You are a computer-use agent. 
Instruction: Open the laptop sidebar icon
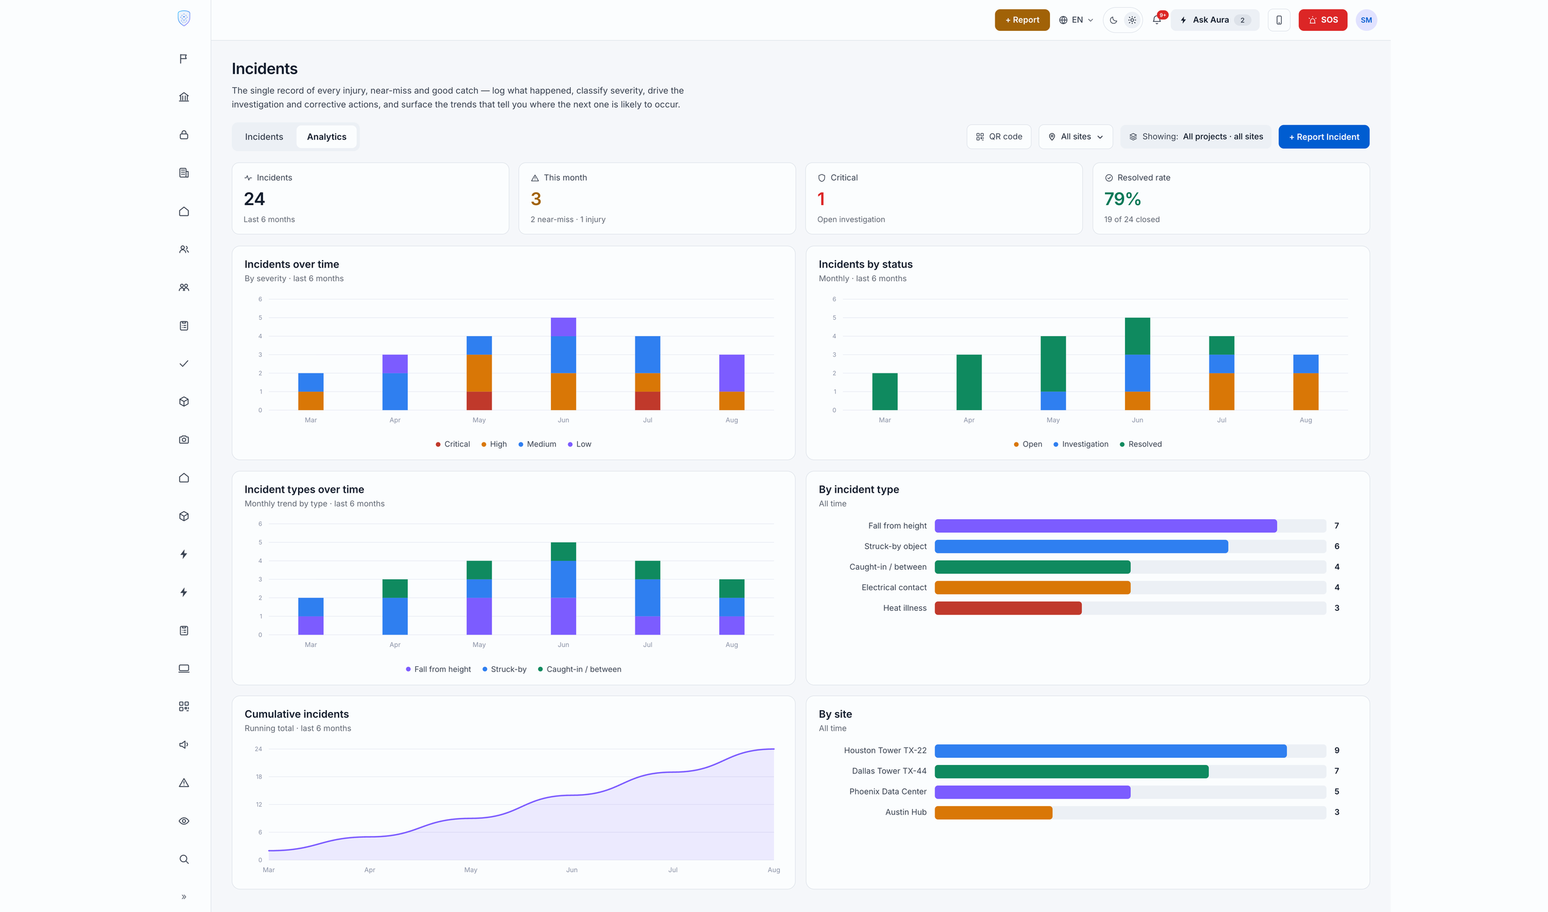[184, 668]
